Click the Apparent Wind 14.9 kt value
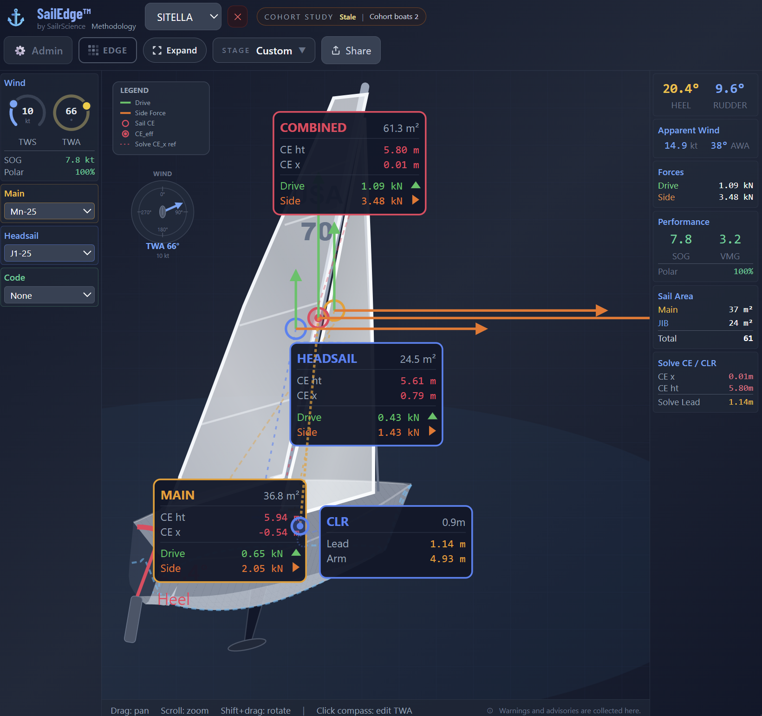 tap(681, 145)
